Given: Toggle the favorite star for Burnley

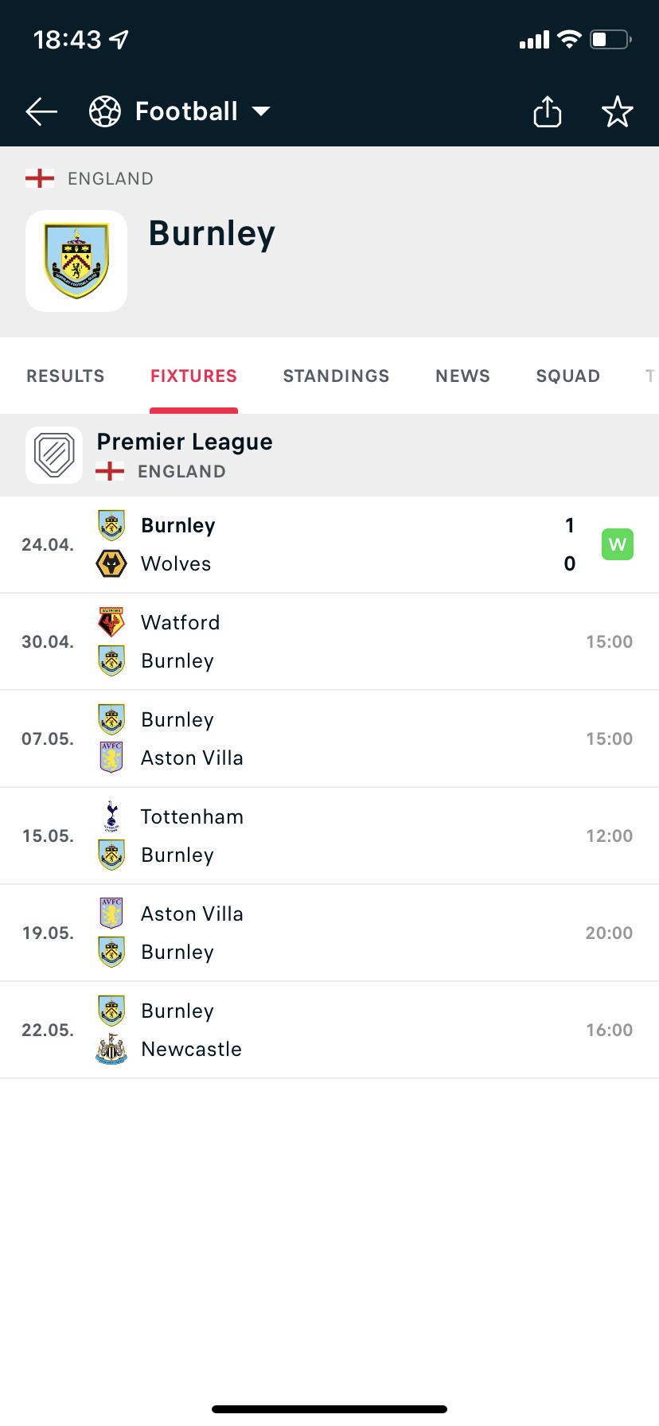Looking at the screenshot, I should (x=617, y=111).
